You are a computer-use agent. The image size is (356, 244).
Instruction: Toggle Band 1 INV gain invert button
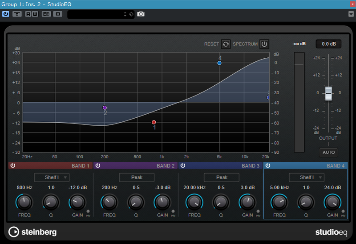coord(88,212)
